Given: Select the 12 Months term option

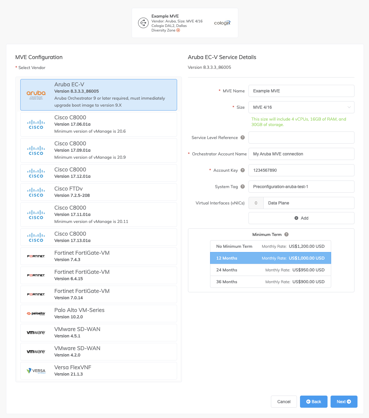Looking at the screenshot, I should [x=270, y=258].
